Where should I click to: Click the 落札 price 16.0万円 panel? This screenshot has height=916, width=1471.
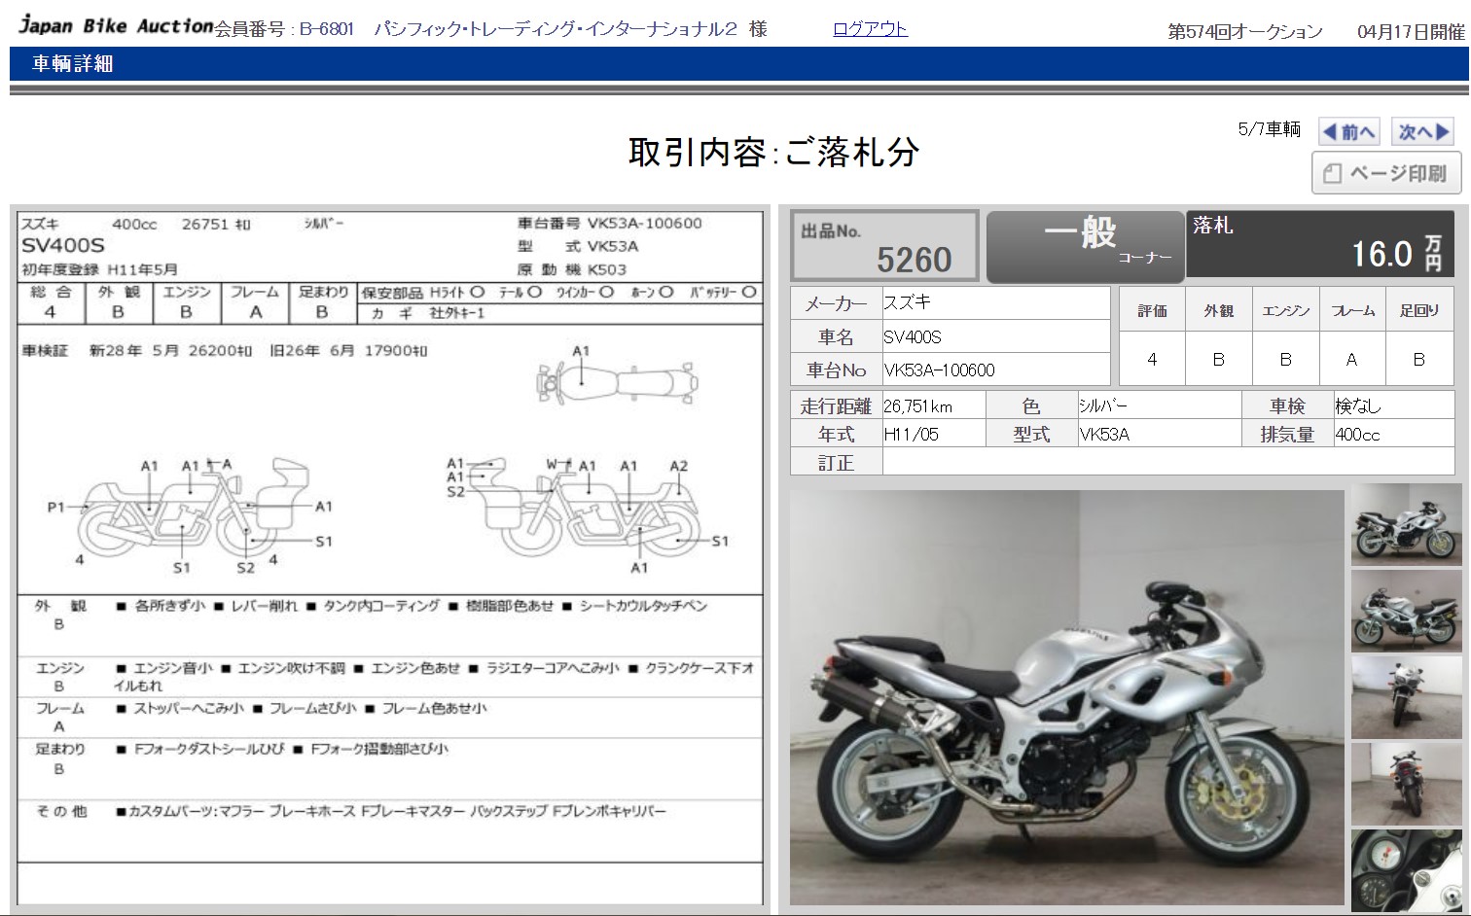[x=1319, y=245]
